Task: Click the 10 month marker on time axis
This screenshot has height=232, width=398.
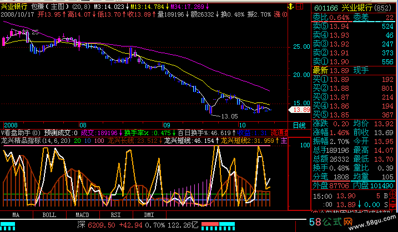Action: coord(243,125)
